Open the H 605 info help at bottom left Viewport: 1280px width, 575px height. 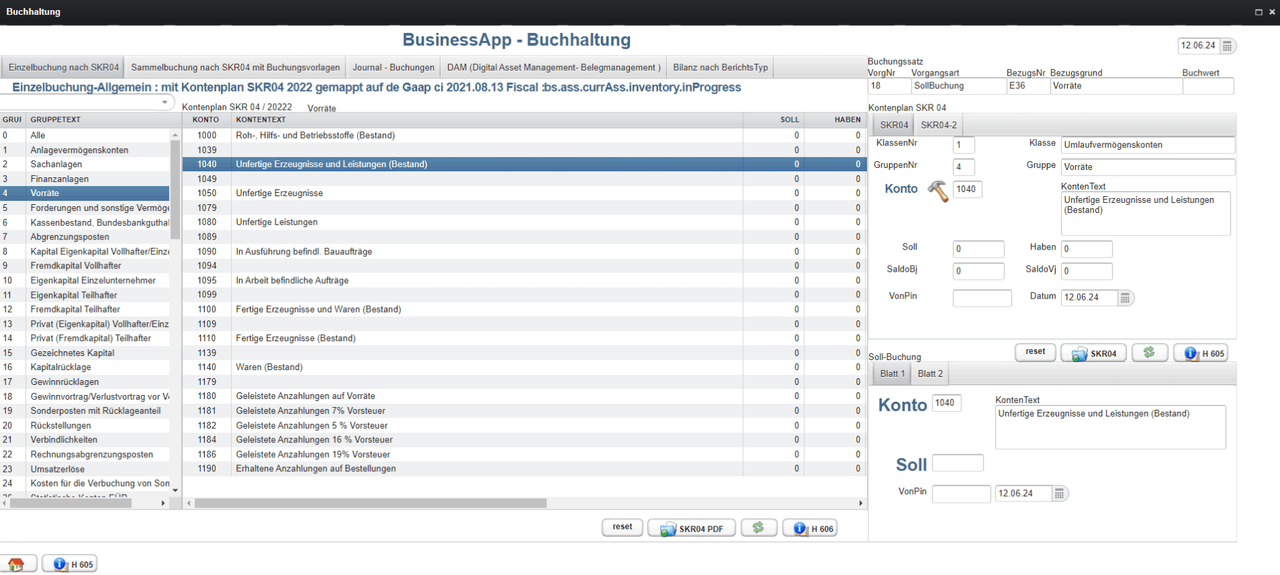70,564
